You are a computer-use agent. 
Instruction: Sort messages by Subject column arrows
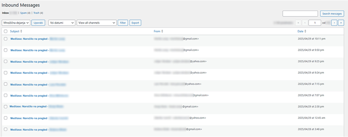[x=21, y=31]
